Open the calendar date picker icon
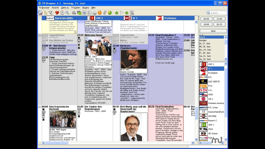This screenshot has width=265, height=149. (132, 13)
